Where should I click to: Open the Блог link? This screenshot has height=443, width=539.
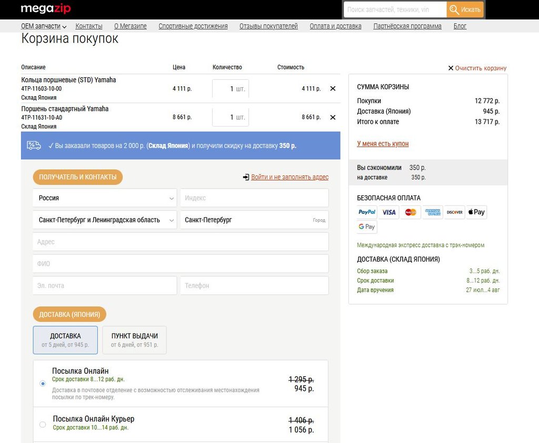click(x=460, y=26)
